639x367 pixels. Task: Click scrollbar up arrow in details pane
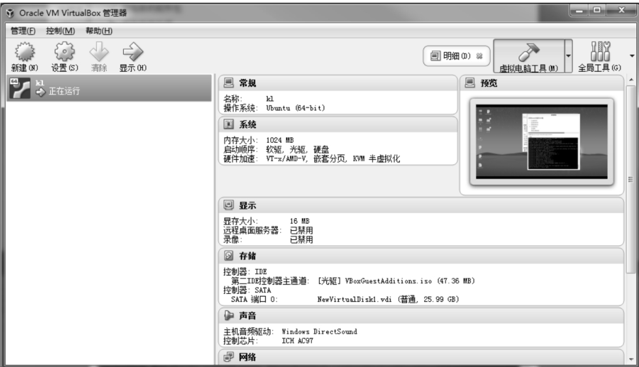coord(631,80)
